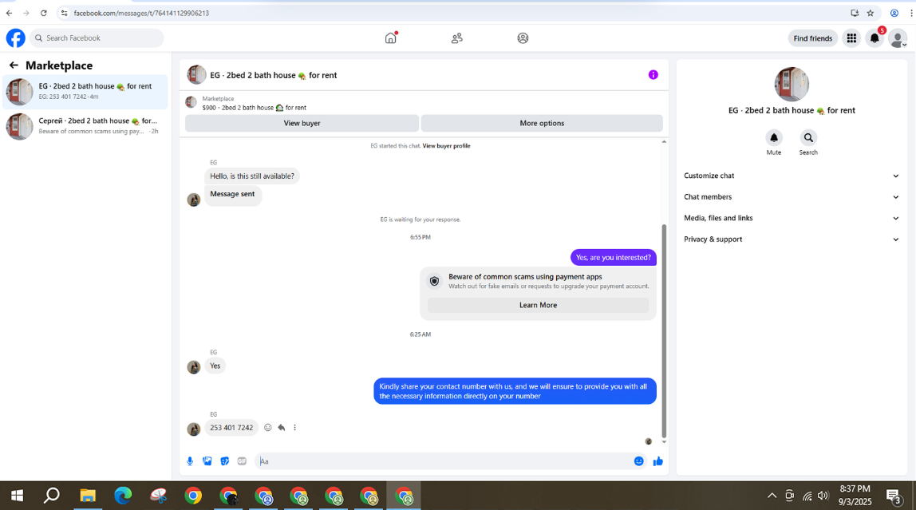Open the account profile avatar menu
Screen dimensions: 916x510
[x=898, y=38]
